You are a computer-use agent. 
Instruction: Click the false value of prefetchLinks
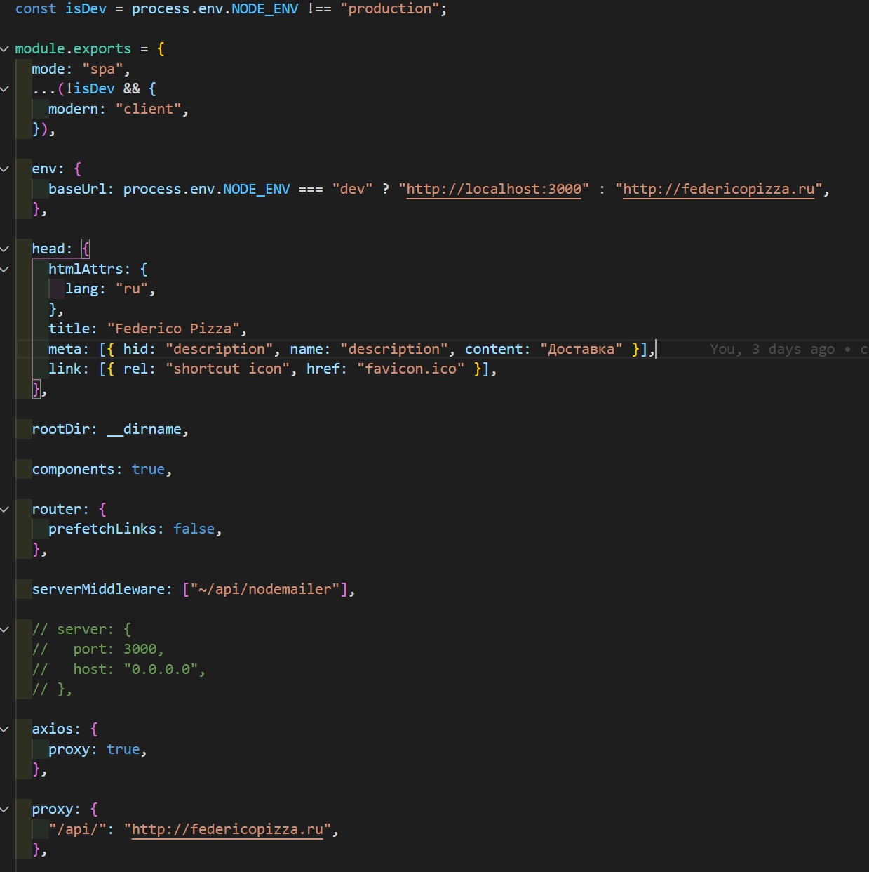[x=194, y=529]
